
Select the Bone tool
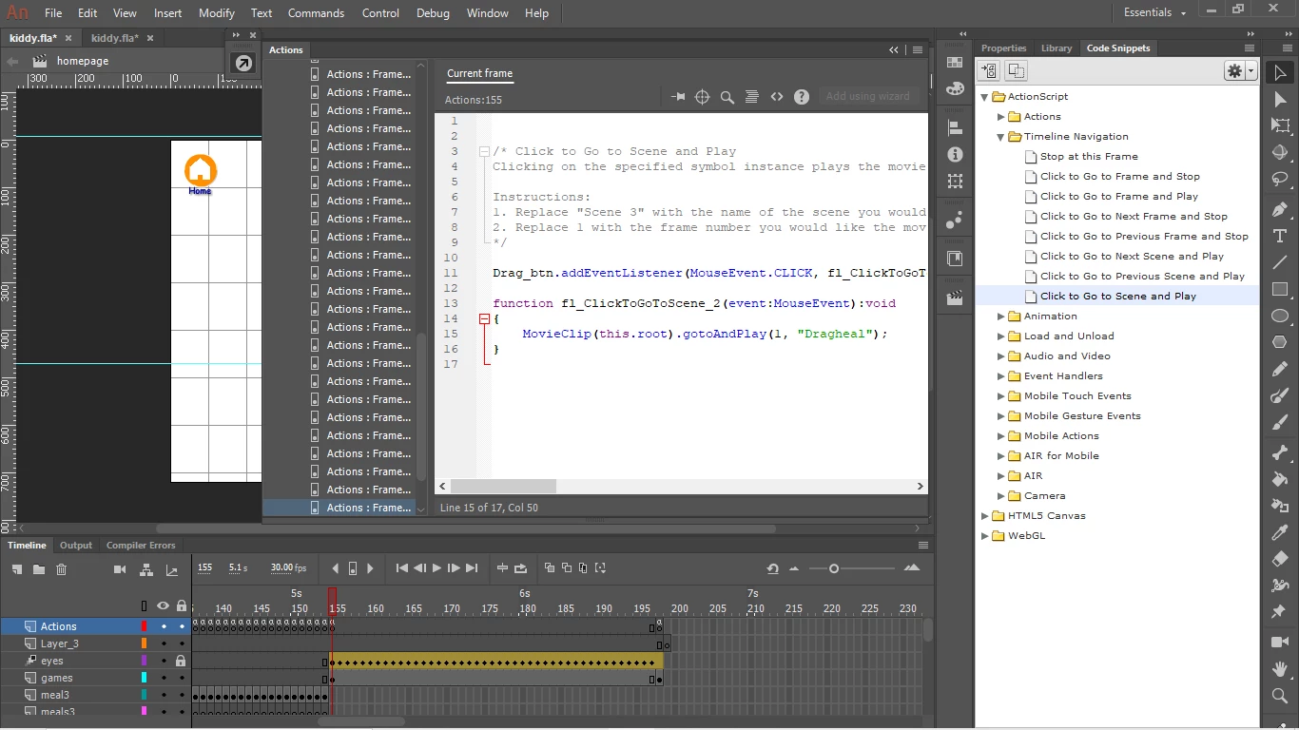pos(1280,452)
